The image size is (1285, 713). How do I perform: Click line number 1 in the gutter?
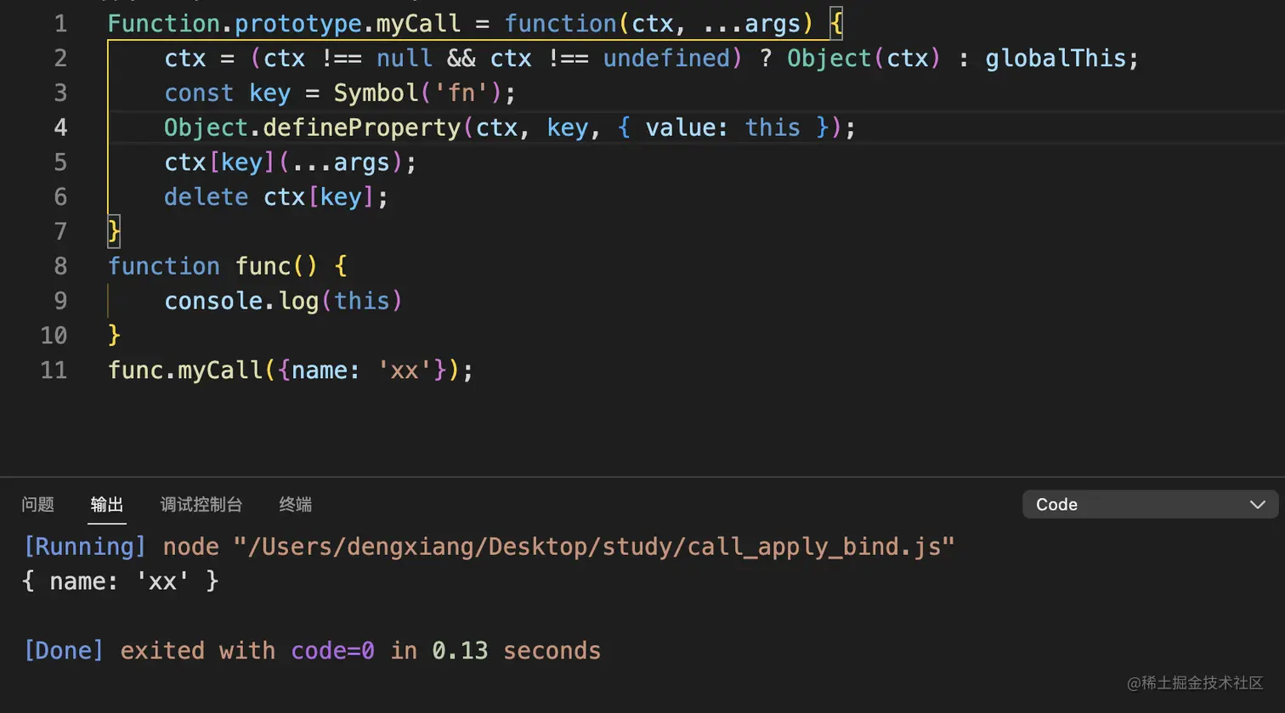60,24
